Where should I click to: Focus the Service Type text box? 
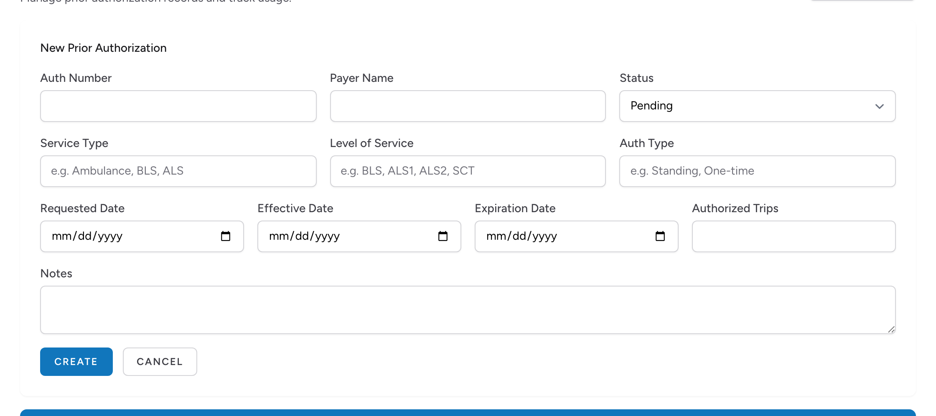[178, 171]
